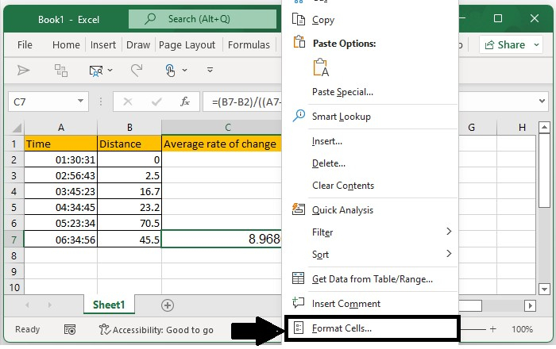Open the Draw ribbon tab

pyautogui.click(x=138, y=45)
